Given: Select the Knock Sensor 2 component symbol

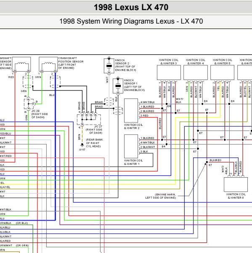Looking at the screenshot, I should [x=109, y=66].
